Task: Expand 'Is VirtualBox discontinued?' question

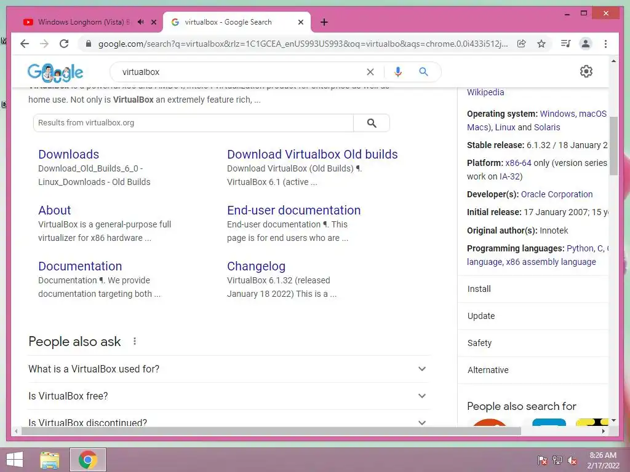Action: pyautogui.click(x=229, y=422)
